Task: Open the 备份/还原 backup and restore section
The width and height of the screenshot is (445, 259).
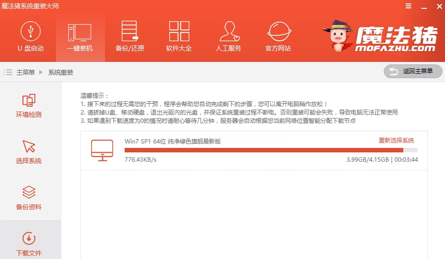Action: [x=130, y=37]
